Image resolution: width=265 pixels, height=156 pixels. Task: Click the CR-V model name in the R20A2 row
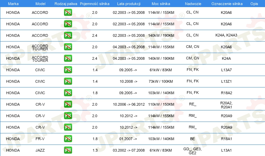pos(40,104)
